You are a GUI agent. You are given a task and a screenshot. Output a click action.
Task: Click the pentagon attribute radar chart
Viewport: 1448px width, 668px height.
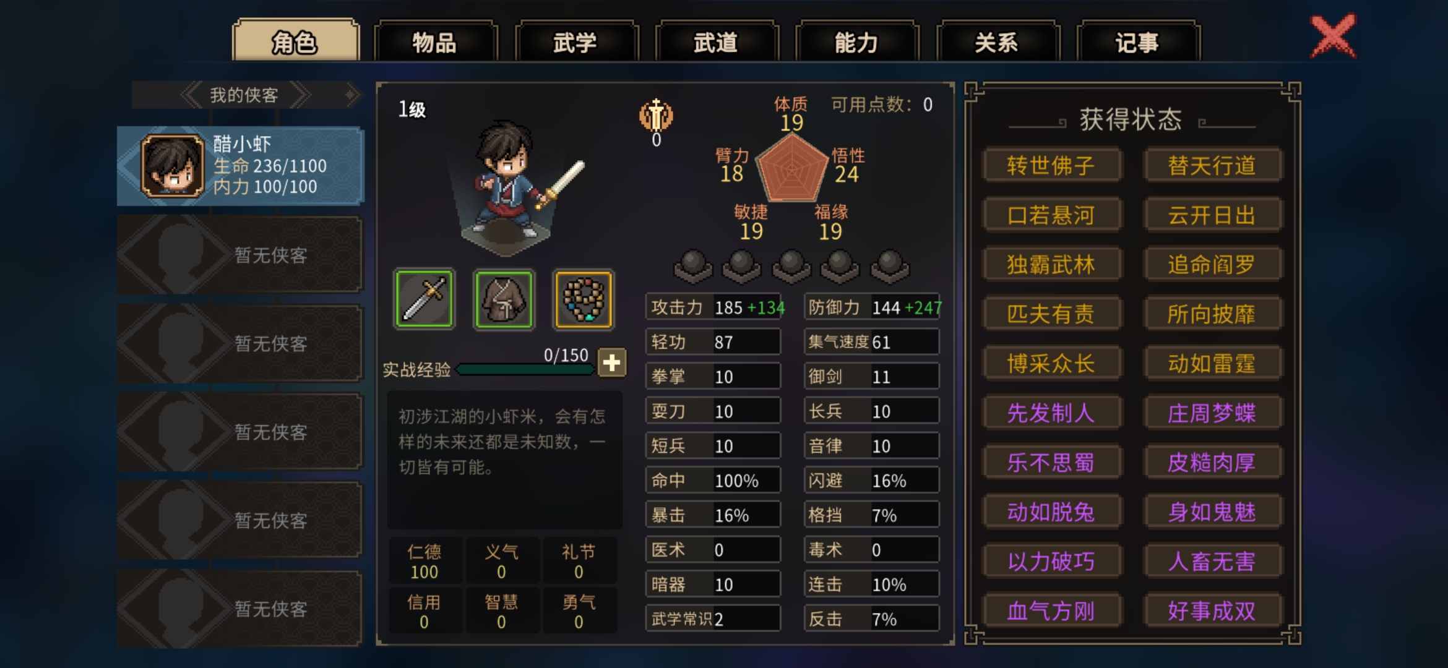tap(792, 168)
